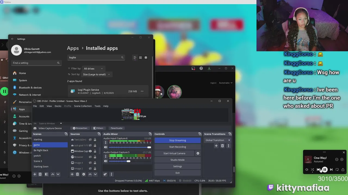Open OBS Settings from the Controls dock
The height and width of the screenshot is (195, 348).
click(178, 166)
